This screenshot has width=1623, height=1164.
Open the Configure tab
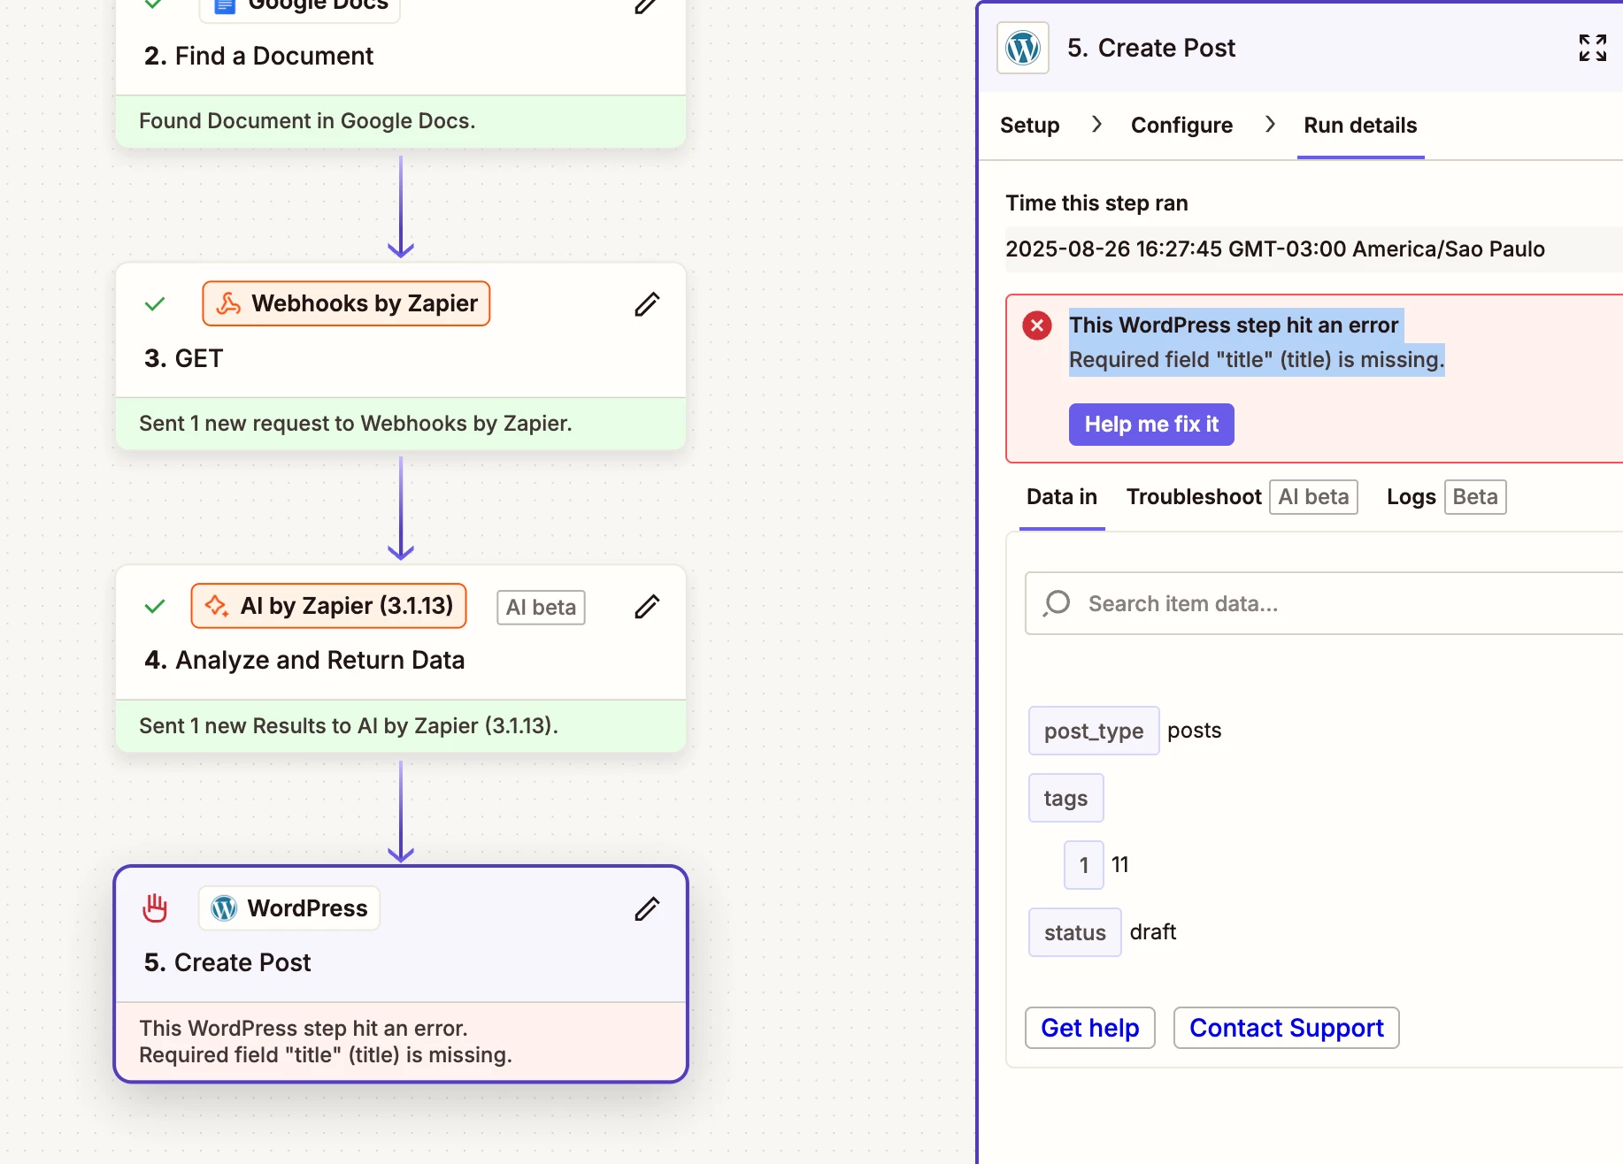(1181, 126)
